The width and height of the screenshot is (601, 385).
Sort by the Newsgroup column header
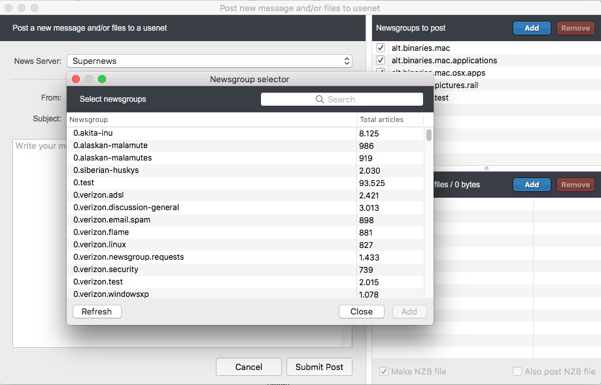(212, 119)
